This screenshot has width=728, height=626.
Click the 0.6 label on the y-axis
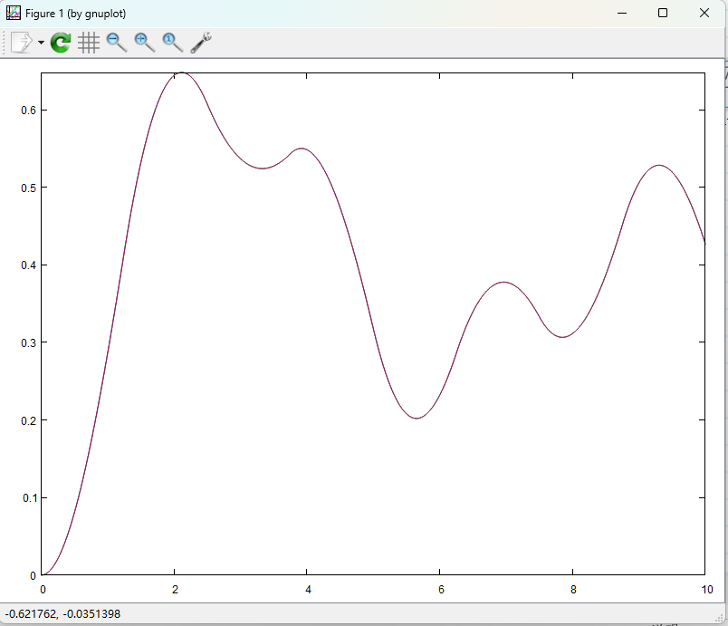tap(28, 110)
